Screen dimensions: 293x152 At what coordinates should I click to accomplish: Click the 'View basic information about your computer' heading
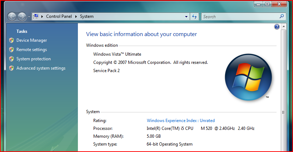coord(141,34)
